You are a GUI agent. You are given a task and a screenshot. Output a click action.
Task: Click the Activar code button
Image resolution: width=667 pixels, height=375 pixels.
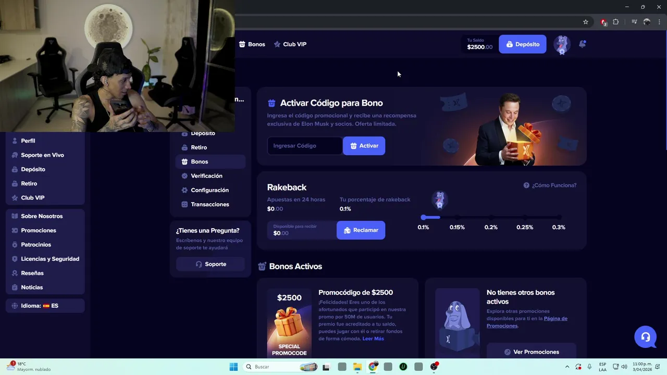(364, 146)
